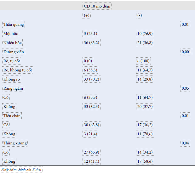Click the '6 (100)' data cell
The height and width of the screenshot is (174, 195).
point(144,61)
